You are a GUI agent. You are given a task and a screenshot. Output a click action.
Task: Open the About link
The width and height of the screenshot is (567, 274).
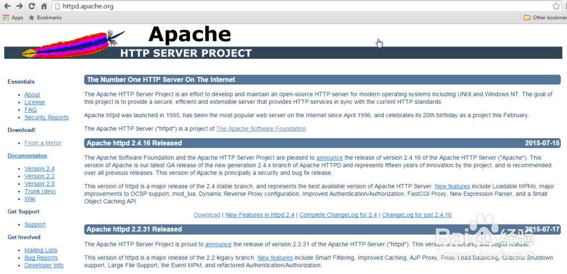[32, 95]
